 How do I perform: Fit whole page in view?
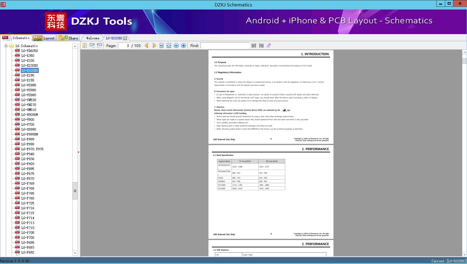(169, 45)
